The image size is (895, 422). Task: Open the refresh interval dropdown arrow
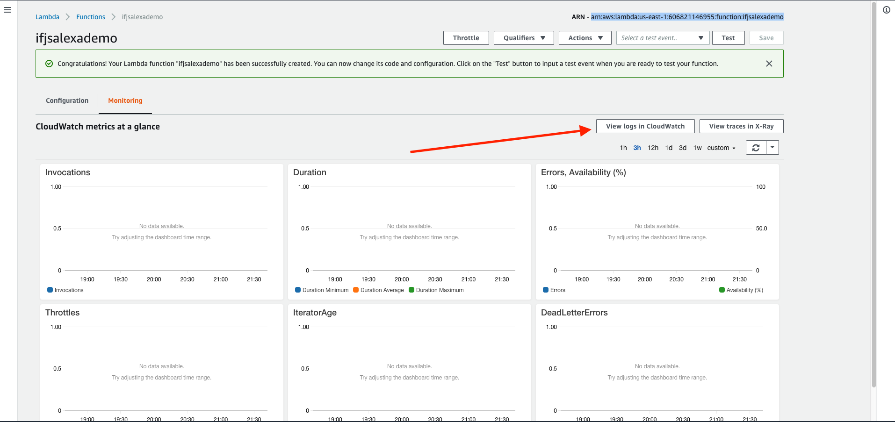point(772,148)
